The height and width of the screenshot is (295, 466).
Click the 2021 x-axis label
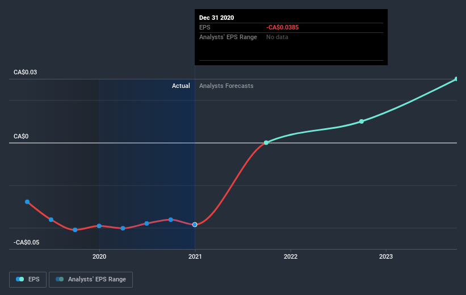click(x=195, y=256)
